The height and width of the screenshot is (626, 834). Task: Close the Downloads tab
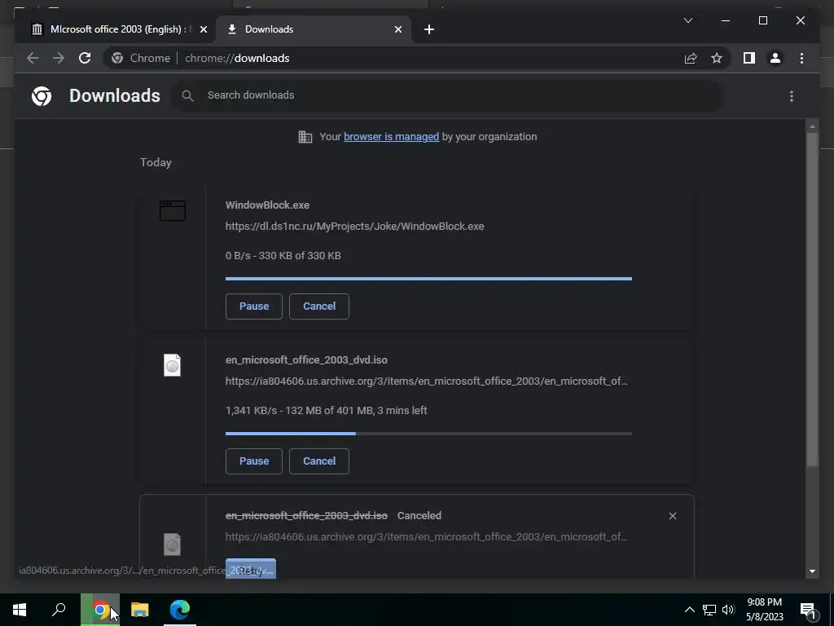[397, 29]
